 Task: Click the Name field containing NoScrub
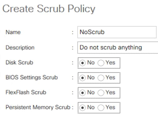pyautogui.click(x=117, y=32)
